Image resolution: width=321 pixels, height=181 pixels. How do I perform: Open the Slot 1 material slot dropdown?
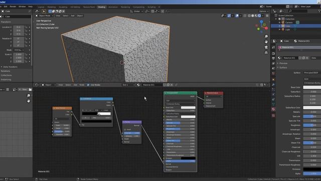[128, 85]
